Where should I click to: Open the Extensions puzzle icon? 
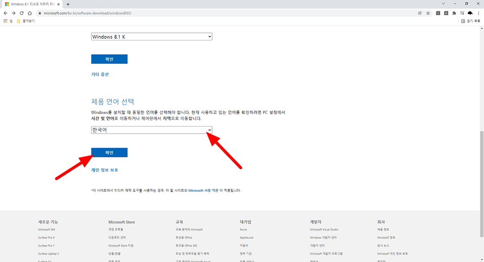454,13
